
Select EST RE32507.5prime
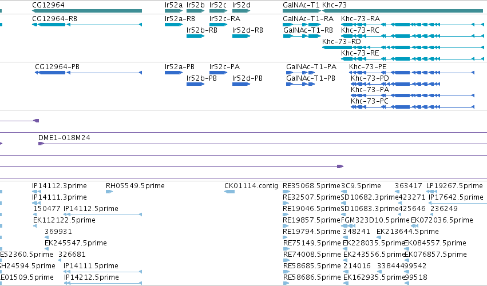[x=311, y=197]
